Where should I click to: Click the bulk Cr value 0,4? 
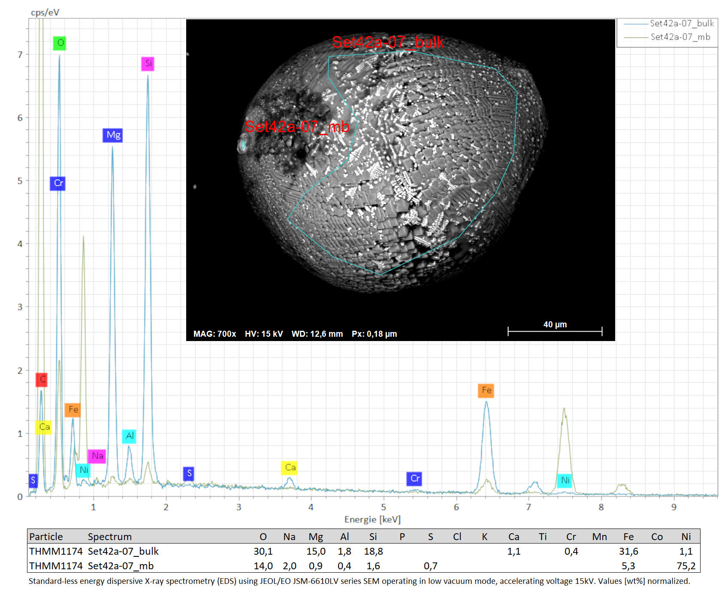click(571, 551)
